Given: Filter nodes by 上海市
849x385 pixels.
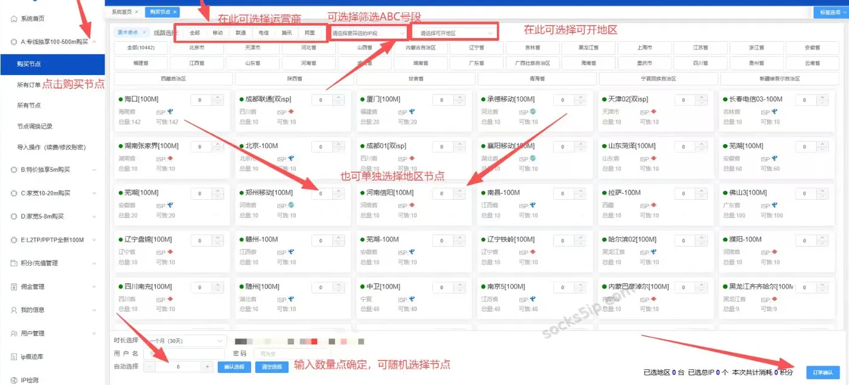Looking at the screenshot, I should [645, 47].
